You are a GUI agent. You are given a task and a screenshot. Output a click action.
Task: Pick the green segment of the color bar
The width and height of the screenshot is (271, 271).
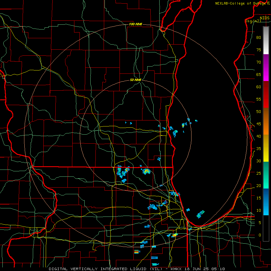[266, 175]
